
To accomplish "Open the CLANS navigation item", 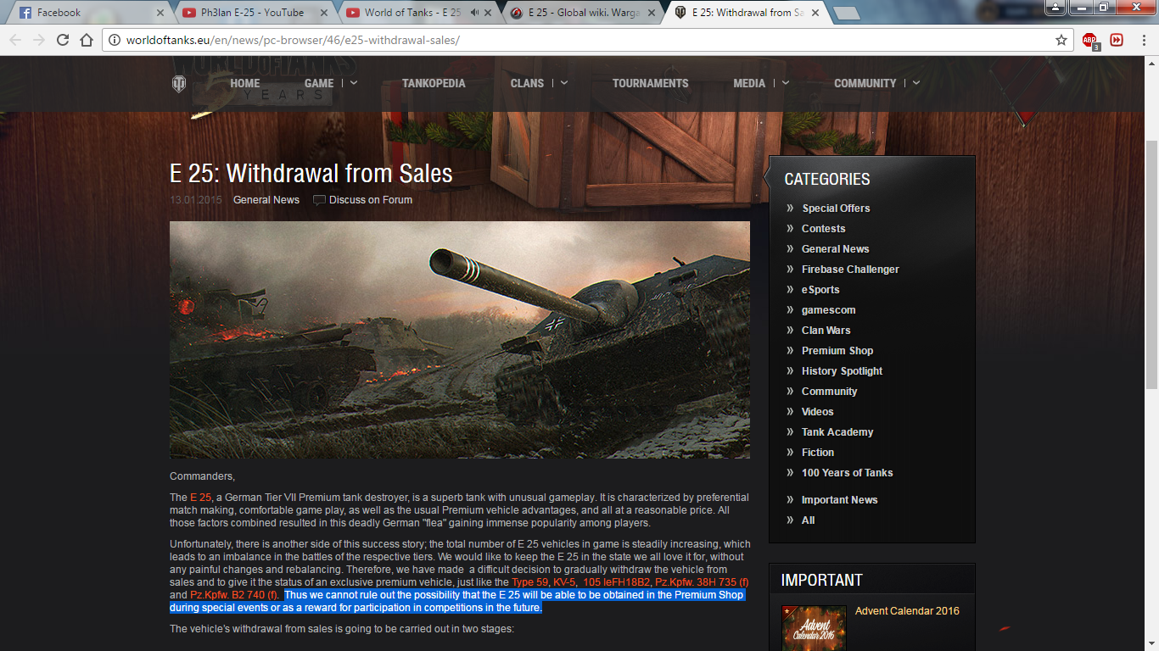I will click(527, 83).
